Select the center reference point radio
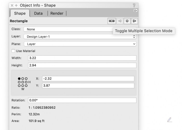Screen dimensions: 182x130 [x=23, y=82]
